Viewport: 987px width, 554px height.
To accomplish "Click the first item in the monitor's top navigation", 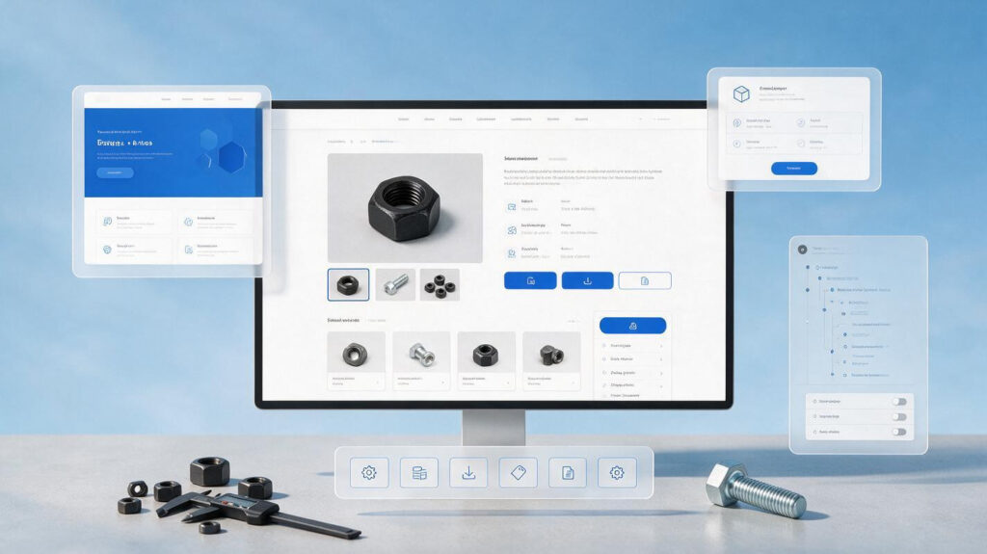I will point(404,119).
